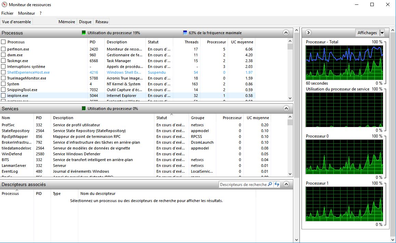The height and width of the screenshot is (243, 396).
Task: Select the RpcEptMapper service row
Action: (x=136, y=137)
